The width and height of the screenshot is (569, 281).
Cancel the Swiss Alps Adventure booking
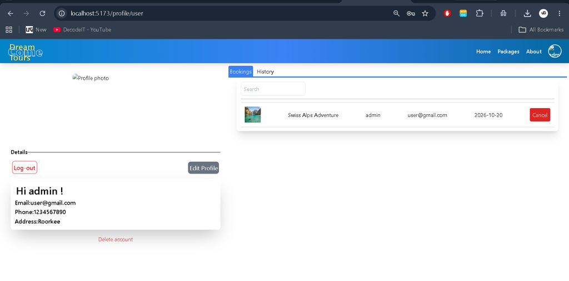pyautogui.click(x=540, y=115)
